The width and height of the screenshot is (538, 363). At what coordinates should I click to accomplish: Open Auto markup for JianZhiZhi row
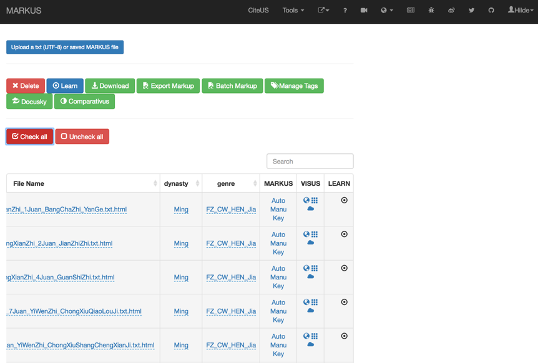(x=278, y=235)
